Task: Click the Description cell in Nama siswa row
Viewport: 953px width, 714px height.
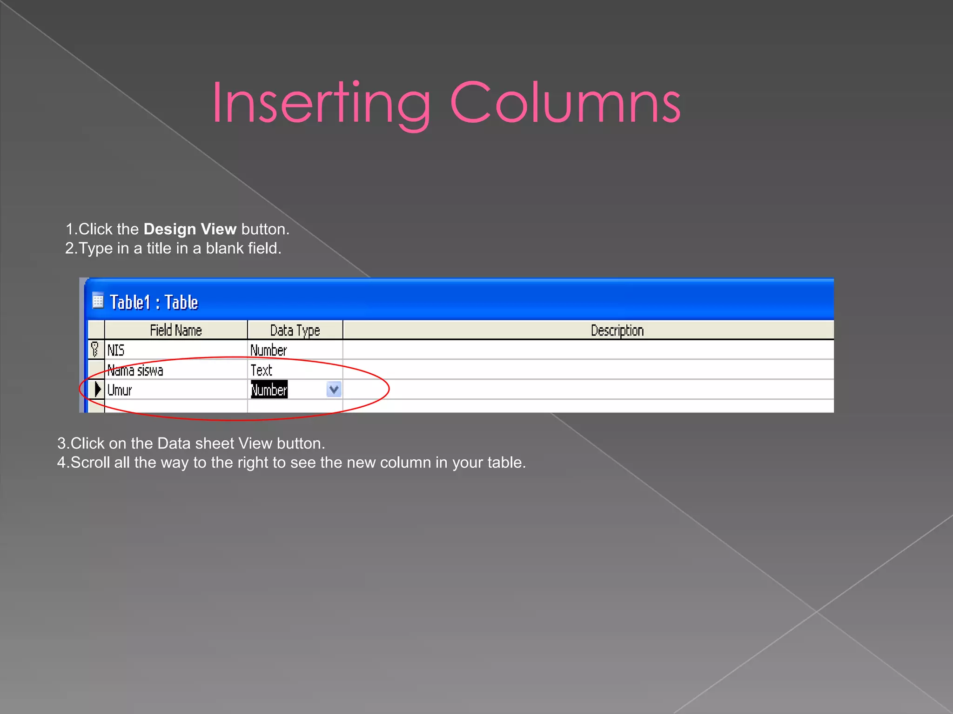Action: coord(589,370)
